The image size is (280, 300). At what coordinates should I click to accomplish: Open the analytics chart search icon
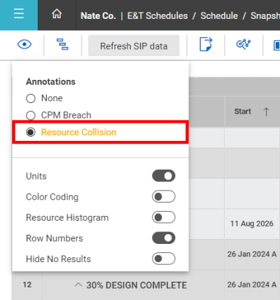(244, 44)
